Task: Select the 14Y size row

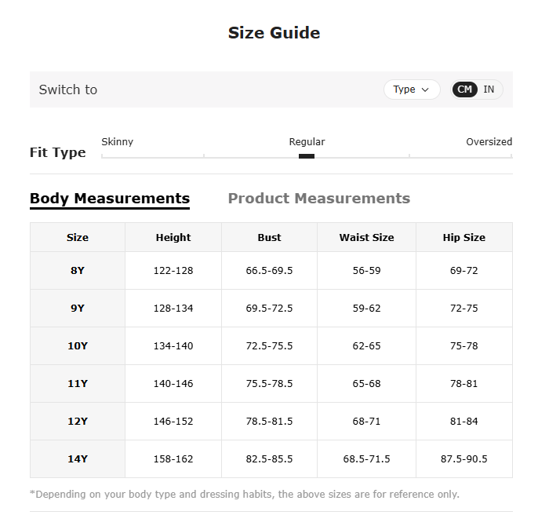Action: (x=271, y=458)
